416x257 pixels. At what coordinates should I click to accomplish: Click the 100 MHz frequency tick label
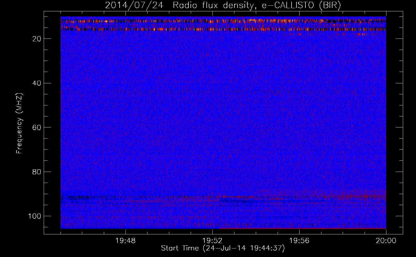coord(35,216)
